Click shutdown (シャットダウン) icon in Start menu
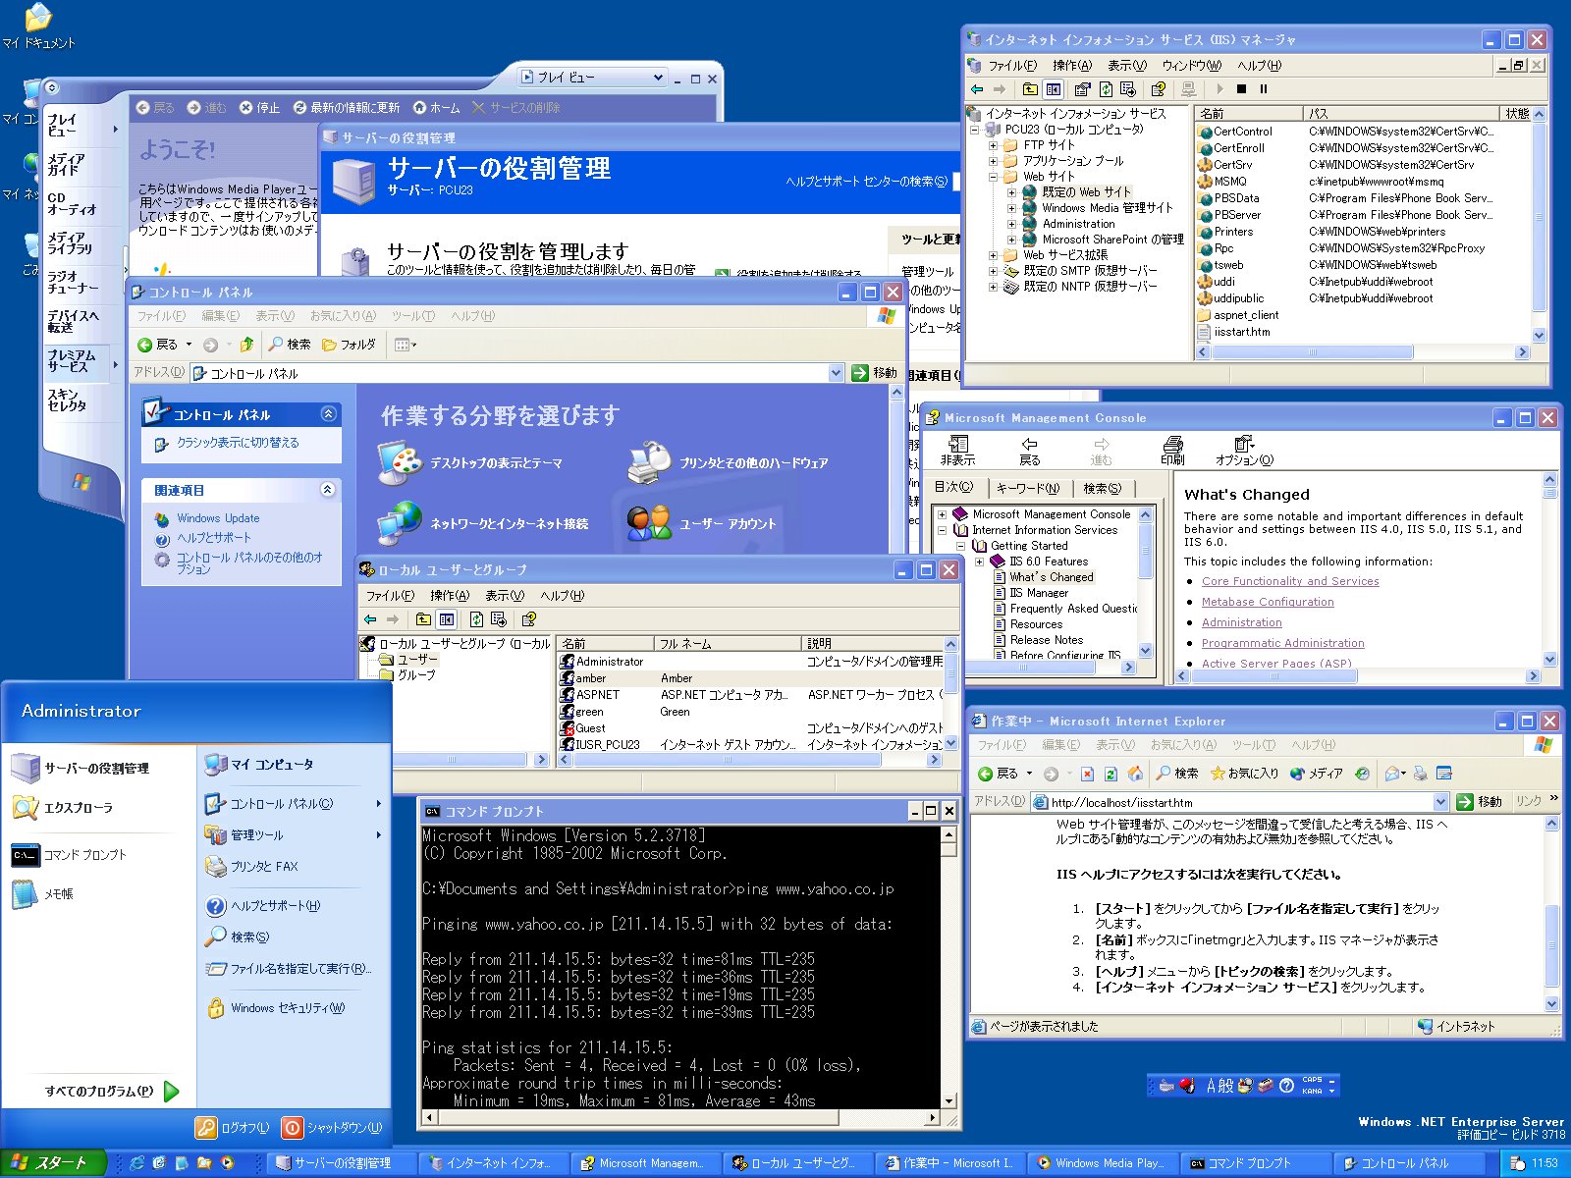 [x=292, y=1128]
